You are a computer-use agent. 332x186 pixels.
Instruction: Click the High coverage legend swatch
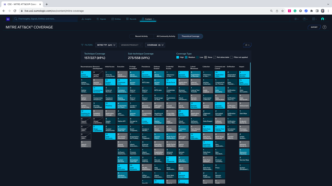click(x=178, y=57)
